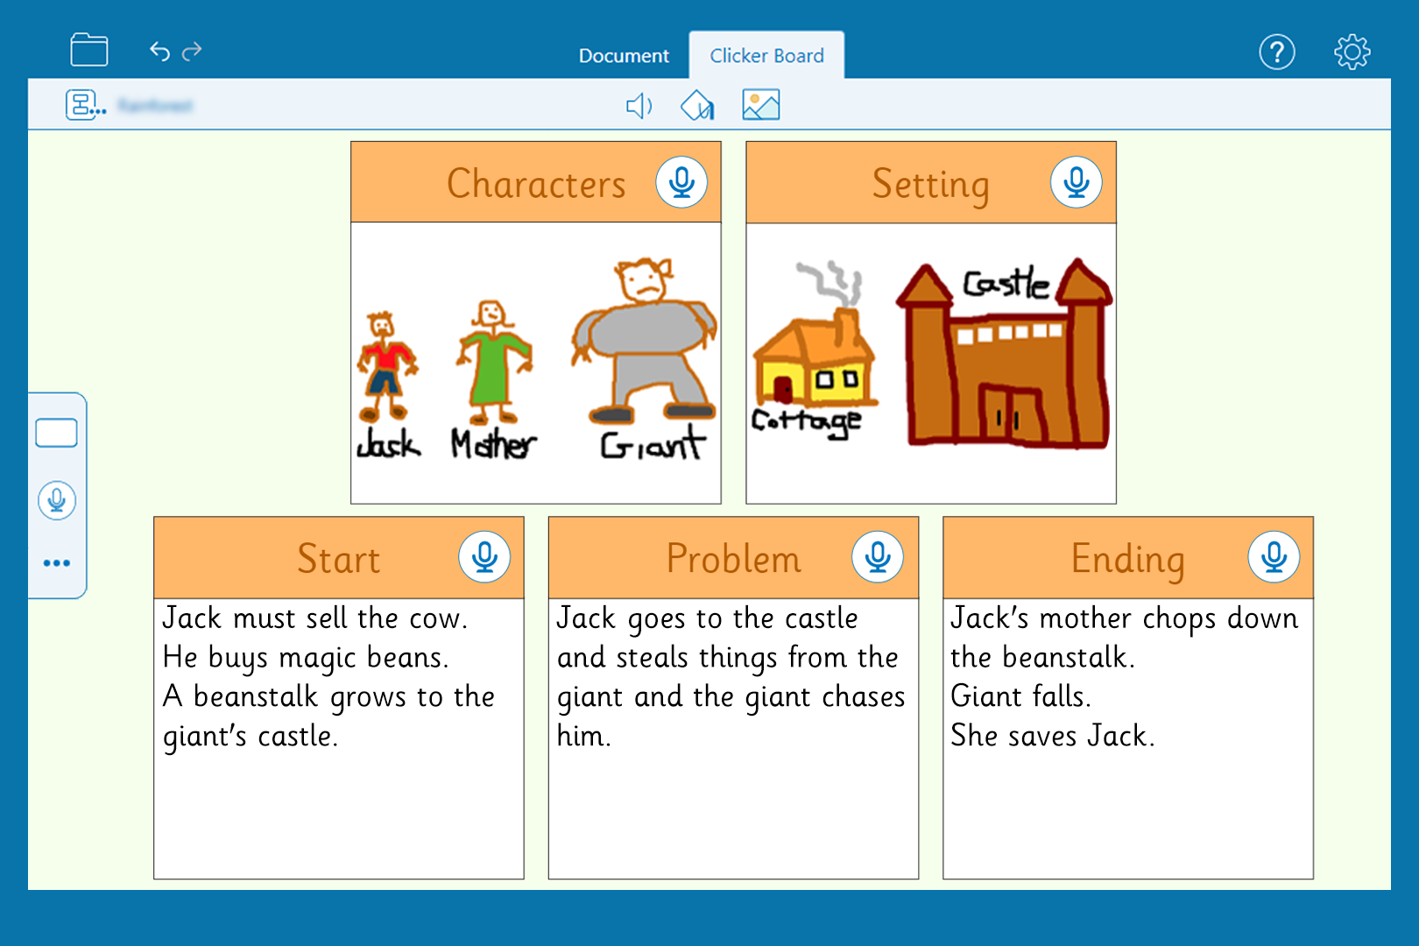Click the speaker read-aloud icon

(x=639, y=106)
